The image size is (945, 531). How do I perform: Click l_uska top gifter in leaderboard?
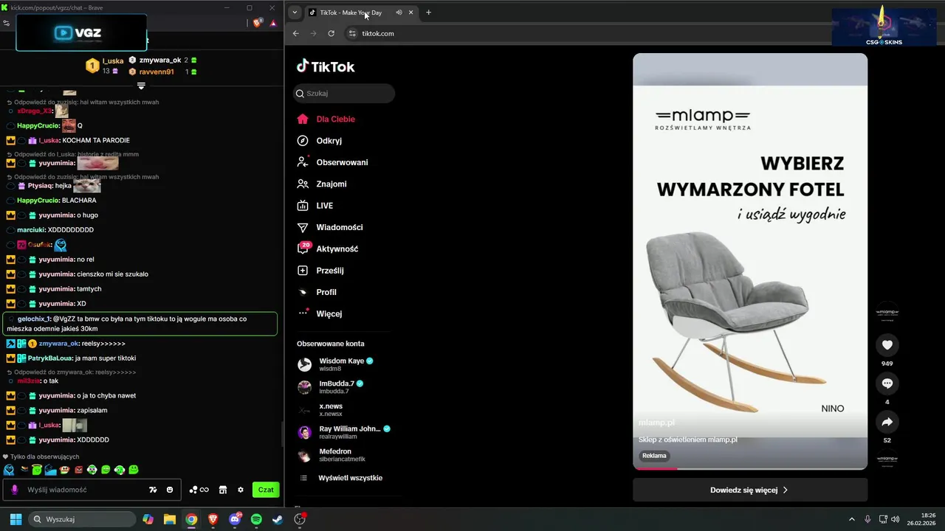tap(113, 61)
